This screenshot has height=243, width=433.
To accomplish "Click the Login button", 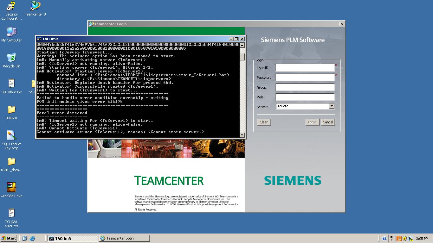I will pos(312,122).
